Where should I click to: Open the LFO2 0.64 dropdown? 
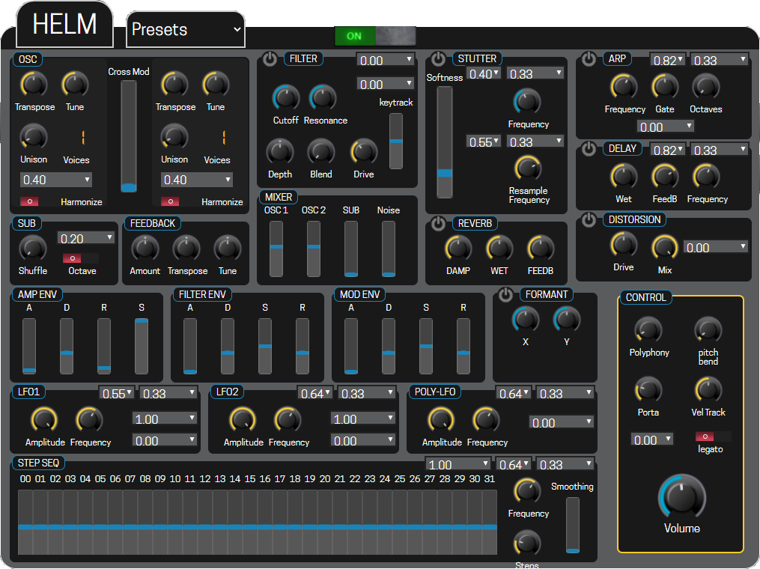tap(314, 394)
